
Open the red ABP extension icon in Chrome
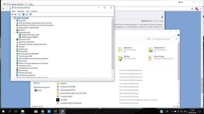pyautogui.click(x=197, y=9)
